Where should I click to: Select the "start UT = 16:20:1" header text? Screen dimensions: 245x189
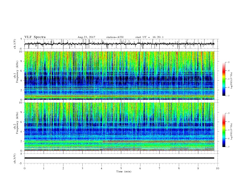pos(149,37)
